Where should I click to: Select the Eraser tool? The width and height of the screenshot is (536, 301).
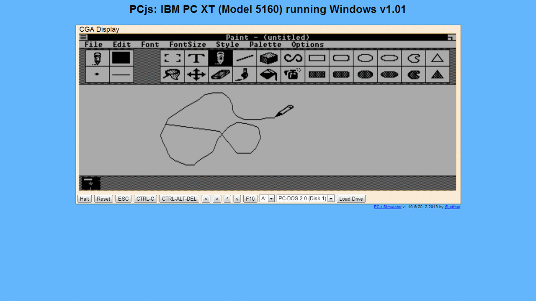click(220, 74)
